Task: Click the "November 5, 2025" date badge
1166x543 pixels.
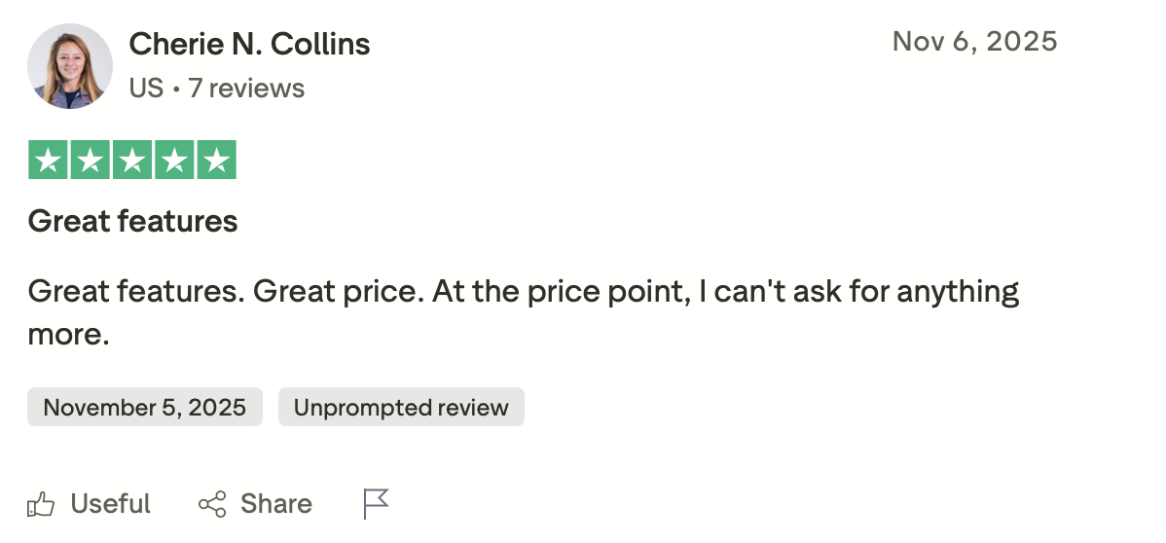Action: point(145,407)
